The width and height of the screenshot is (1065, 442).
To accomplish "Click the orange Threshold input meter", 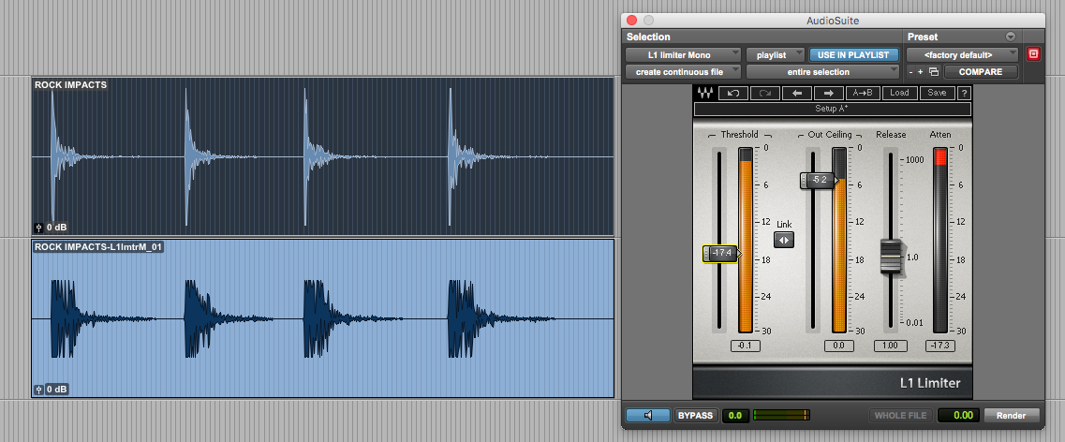I will (x=746, y=241).
